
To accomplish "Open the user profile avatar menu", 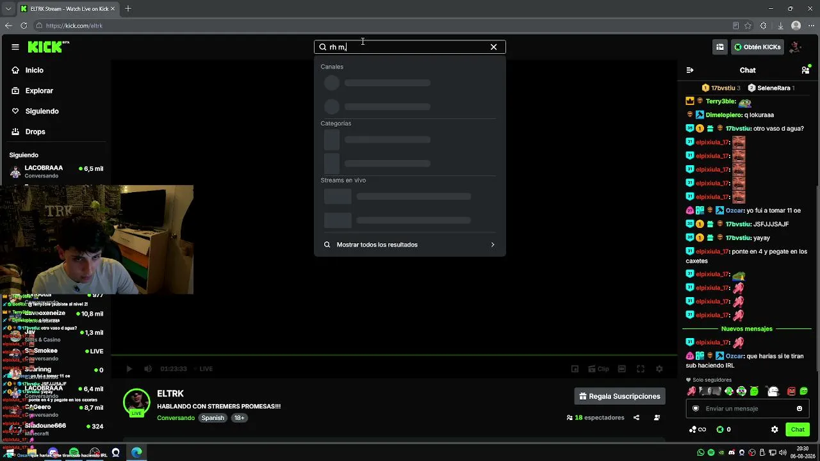I will tap(795, 47).
